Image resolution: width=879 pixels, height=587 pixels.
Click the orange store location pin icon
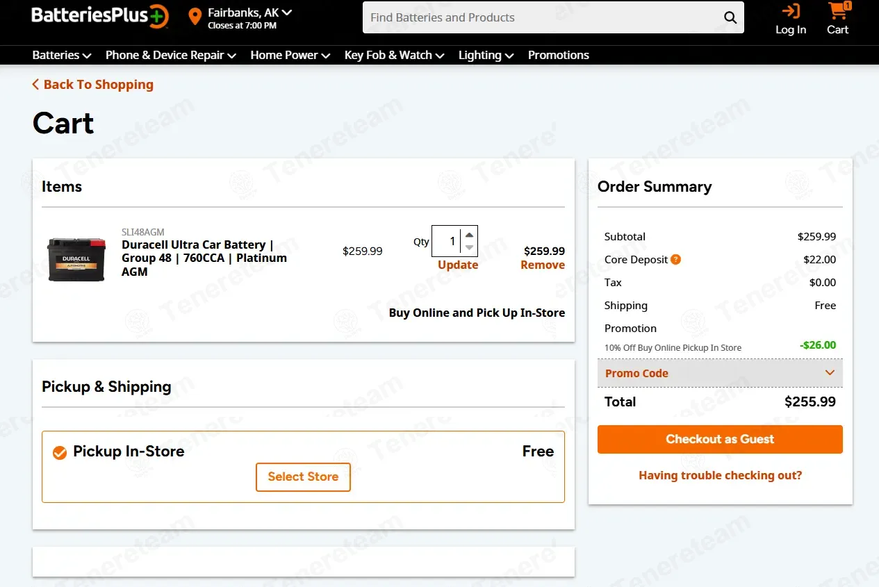coord(195,17)
